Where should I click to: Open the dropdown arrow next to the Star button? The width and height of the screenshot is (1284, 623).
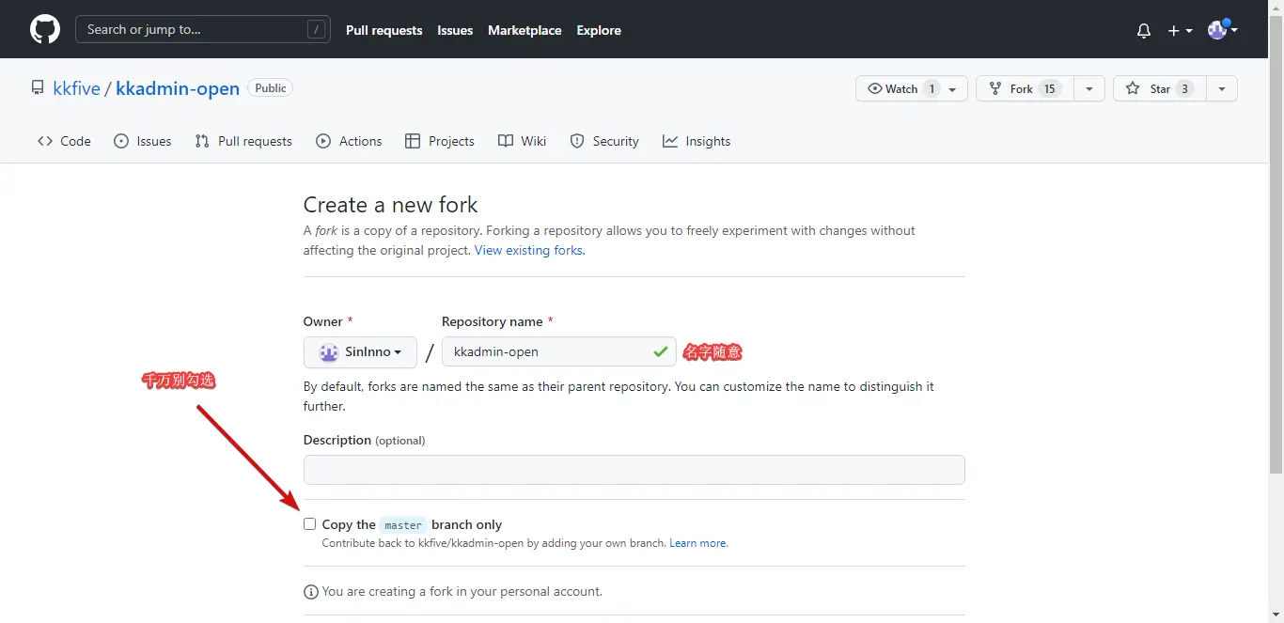click(x=1221, y=88)
